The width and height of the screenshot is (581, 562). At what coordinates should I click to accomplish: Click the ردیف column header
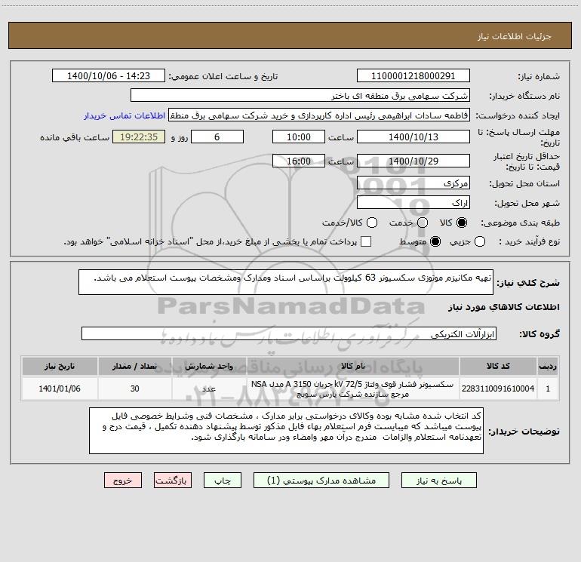[548, 367]
